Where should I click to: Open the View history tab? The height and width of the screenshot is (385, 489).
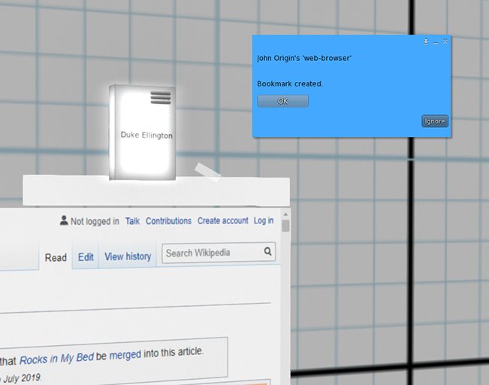[x=128, y=256]
